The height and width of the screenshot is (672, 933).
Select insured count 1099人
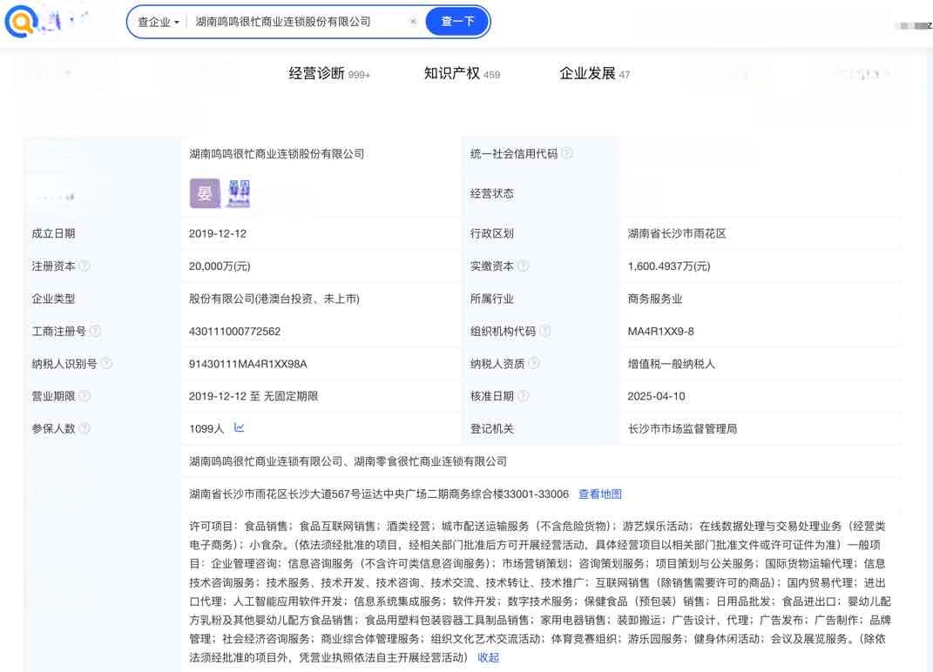[206, 429]
